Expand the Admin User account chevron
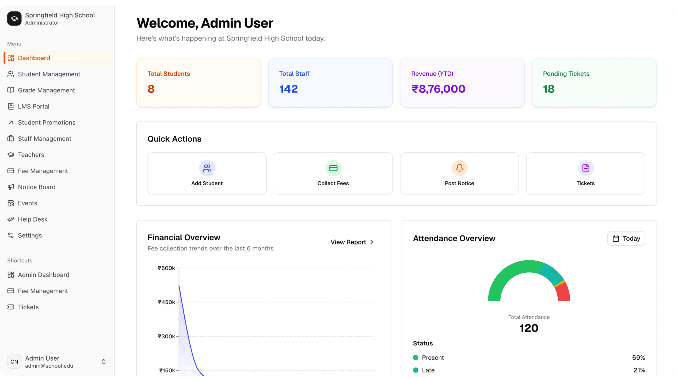The height and width of the screenshot is (381, 678). click(x=103, y=362)
